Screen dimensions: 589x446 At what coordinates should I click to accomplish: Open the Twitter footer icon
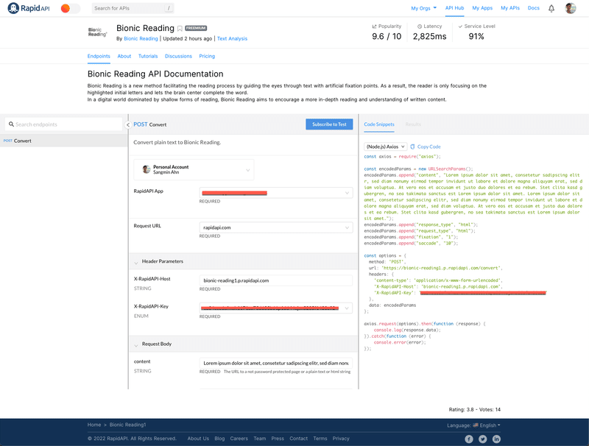click(x=483, y=439)
